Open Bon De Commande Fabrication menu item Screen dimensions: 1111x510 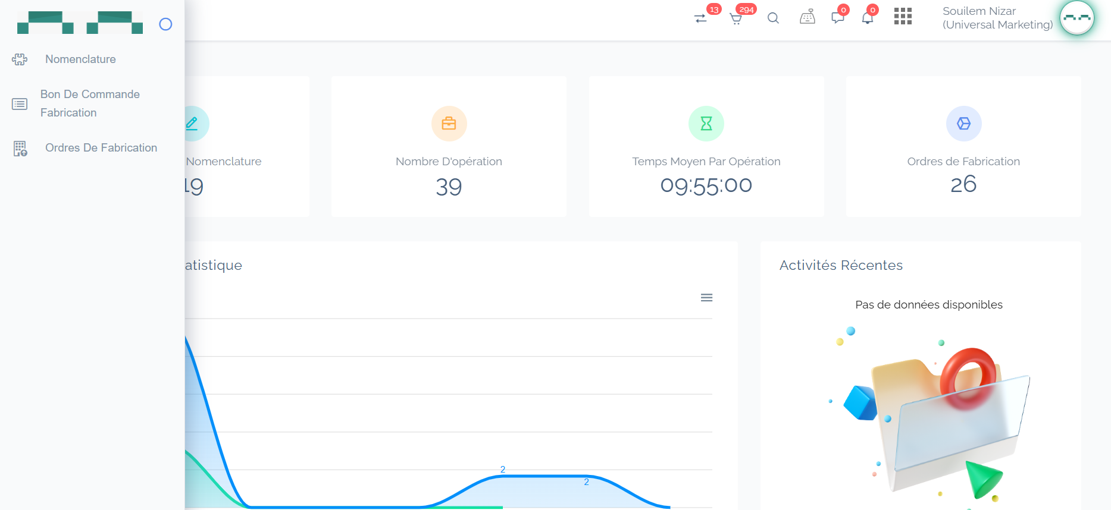tap(89, 103)
